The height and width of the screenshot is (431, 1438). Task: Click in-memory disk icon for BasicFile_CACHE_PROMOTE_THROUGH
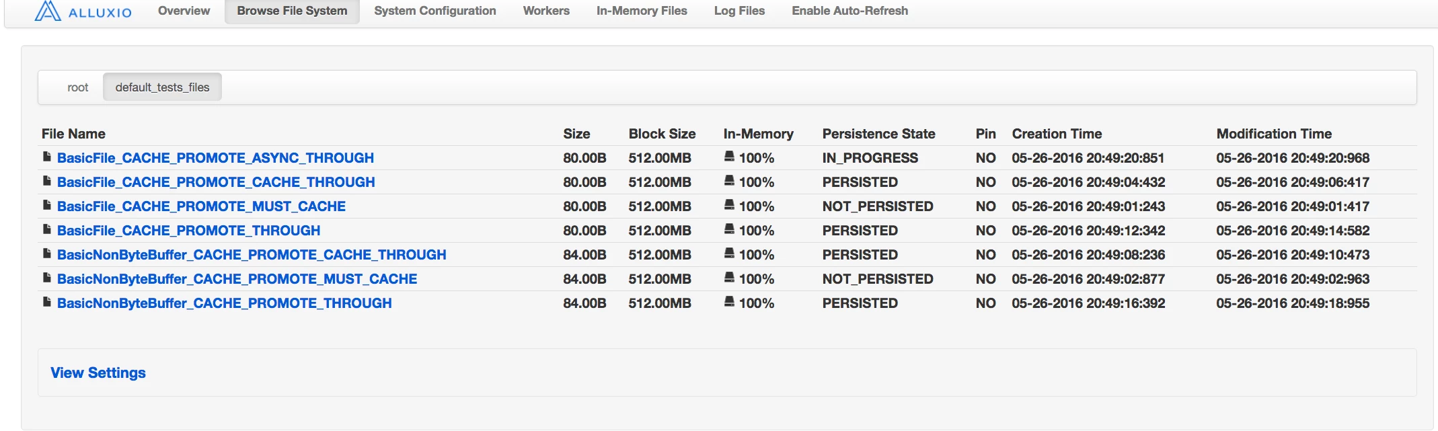[x=729, y=229]
